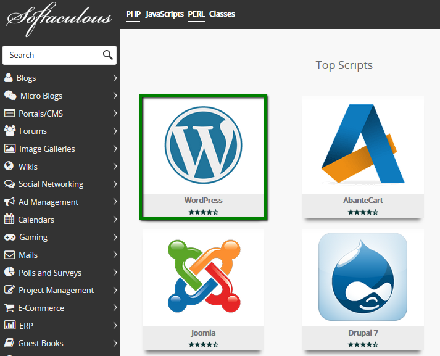Click the Polls and Surveys pie chart icon
This screenshot has height=356, width=440.
click(9, 272)
